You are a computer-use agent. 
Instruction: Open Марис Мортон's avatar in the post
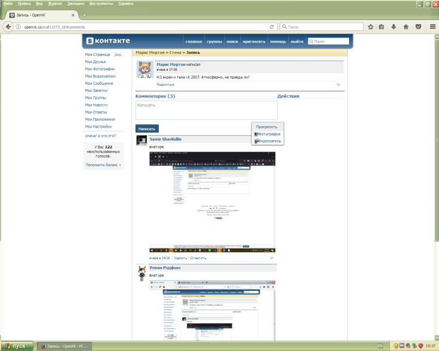coord(145,70)
